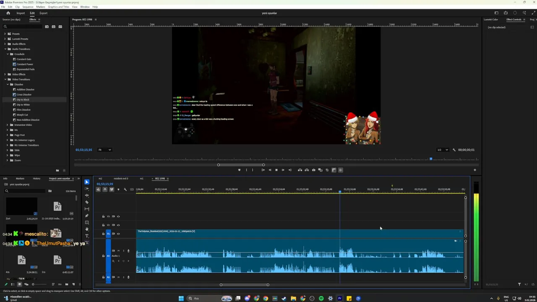Select the Rectangle tool
The image size is (537, 302).
[x=87, y=222]
